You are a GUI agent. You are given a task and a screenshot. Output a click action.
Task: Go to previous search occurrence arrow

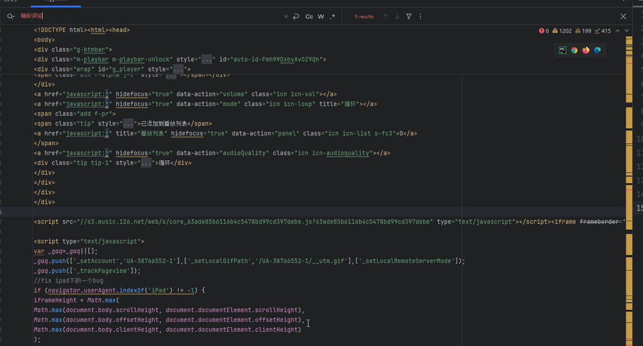coord(386,16)
